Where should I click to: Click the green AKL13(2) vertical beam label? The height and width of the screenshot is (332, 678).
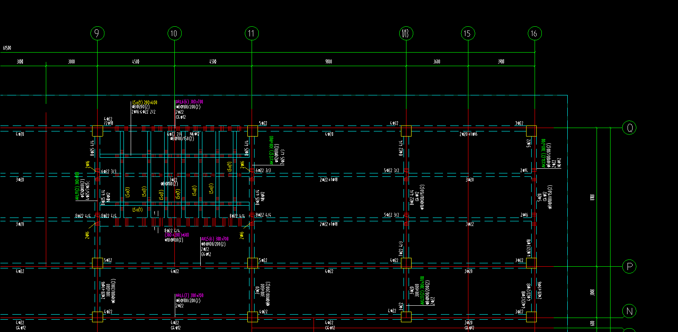click(422, 291)
